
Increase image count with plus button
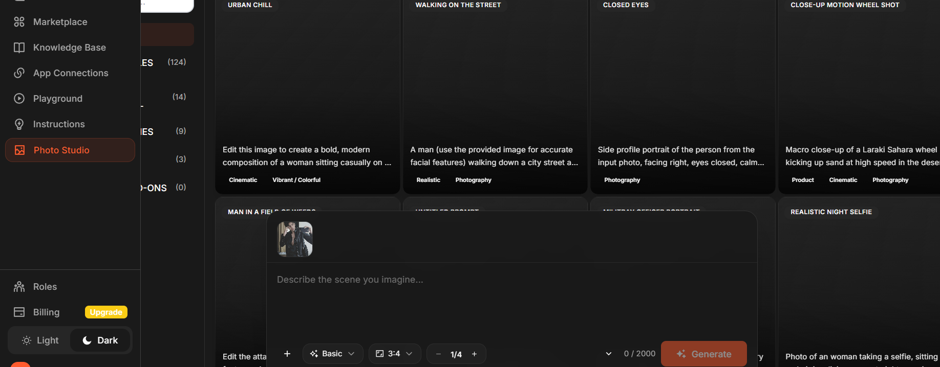point(475,354)
